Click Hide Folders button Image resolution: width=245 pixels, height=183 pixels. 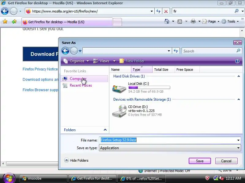coord(76,160)
